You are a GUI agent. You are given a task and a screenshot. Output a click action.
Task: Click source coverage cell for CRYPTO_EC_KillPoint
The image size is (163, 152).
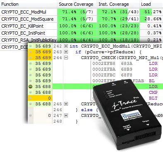[77, 26]
